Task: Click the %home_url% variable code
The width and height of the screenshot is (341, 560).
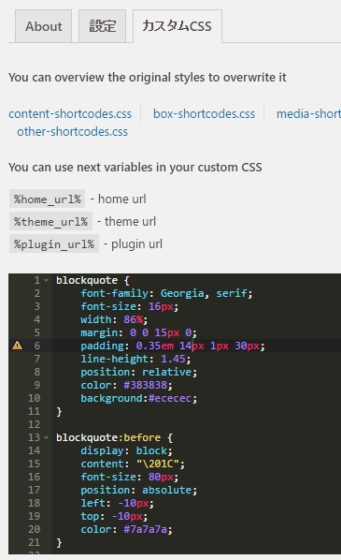Action: click(x=47, y=199)
